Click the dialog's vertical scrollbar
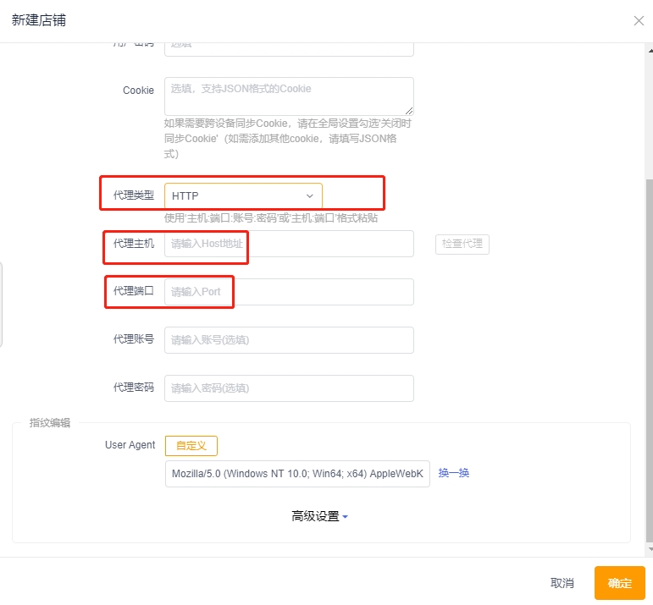This screenshot has width=653, height=605. tap(649, 338)
